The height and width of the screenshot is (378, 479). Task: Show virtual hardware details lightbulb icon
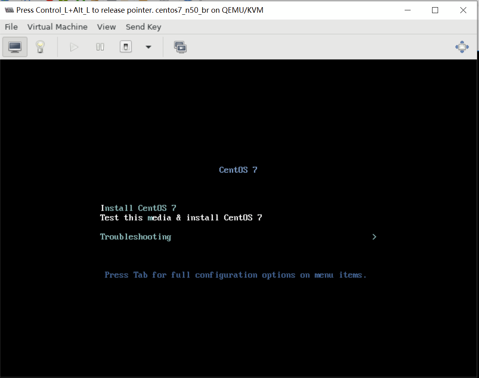click(40, 47)
